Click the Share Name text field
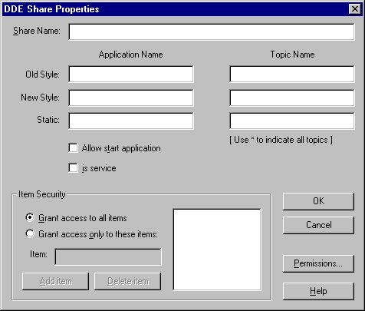 212,31
